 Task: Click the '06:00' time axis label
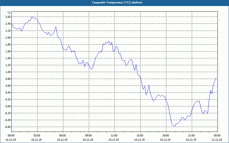coord(63,136)
